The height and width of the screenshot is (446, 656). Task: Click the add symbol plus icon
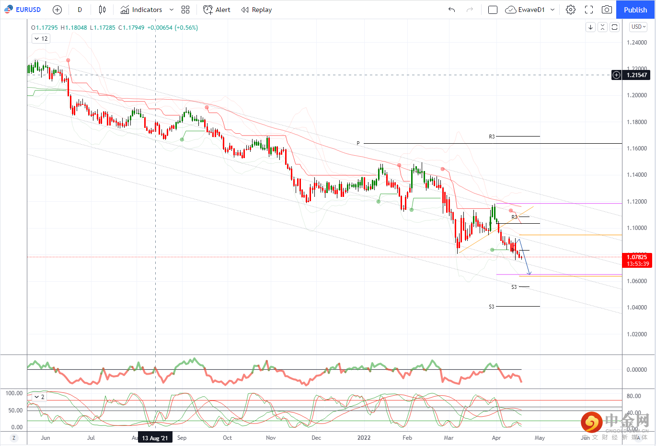57,10
